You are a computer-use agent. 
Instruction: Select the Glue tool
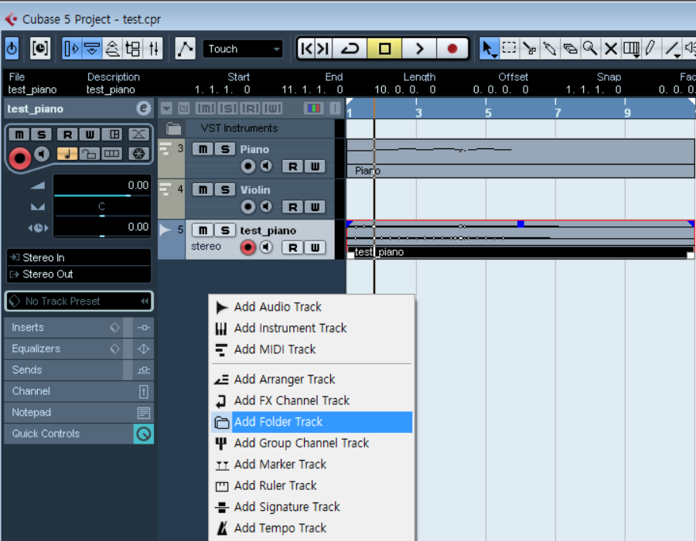click(x=550, y=48)
